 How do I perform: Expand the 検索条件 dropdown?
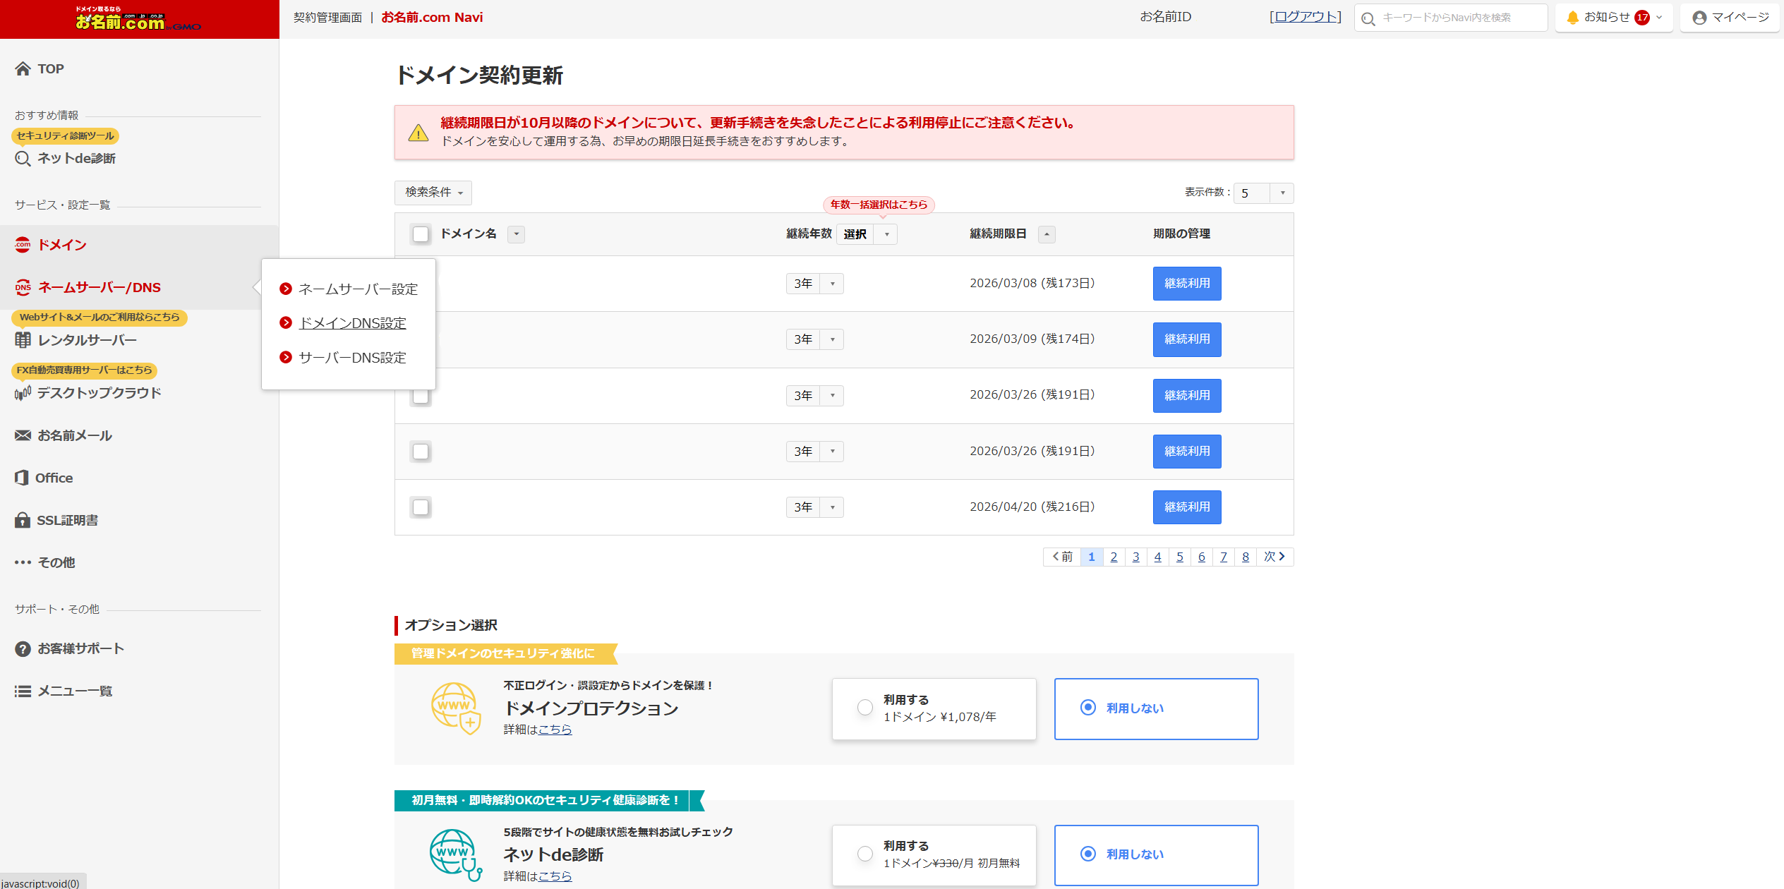click(x=433, y=192)
